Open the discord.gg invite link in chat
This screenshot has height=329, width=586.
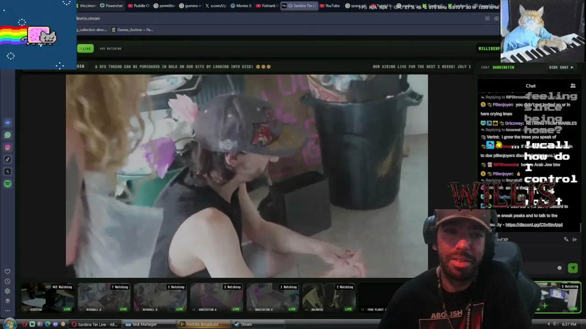click(534, 225)
